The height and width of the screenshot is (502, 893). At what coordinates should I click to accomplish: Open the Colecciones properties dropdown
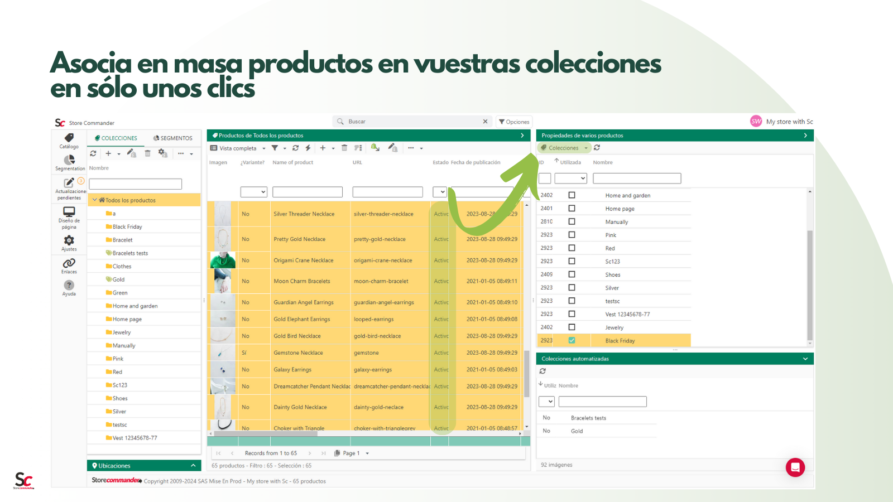coord(564,148)
